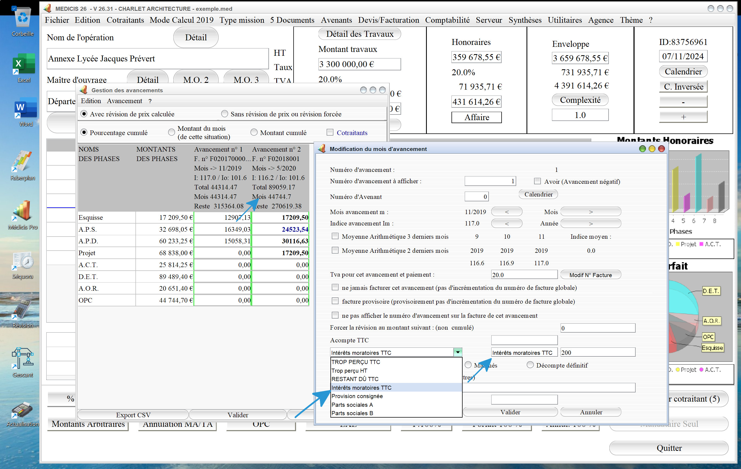Click Valider in the Modification dialog
Screen dimensions: 741x469
point(510,412)
